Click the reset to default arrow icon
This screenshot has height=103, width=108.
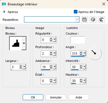101,19
